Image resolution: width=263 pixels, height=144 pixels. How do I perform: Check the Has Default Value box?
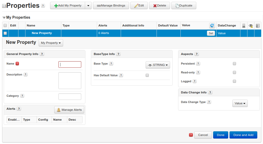pyautogui.click(x=147, y=75)
